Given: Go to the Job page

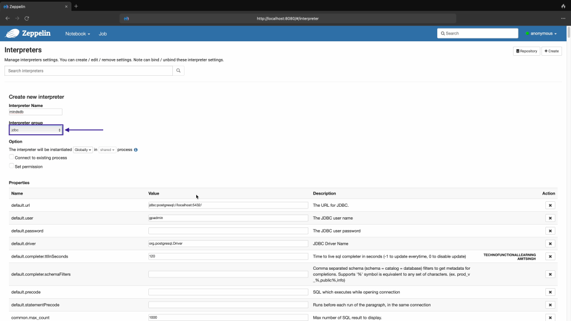Looking at the screenshot, I should pyautogui.click(x=103, y=33).
